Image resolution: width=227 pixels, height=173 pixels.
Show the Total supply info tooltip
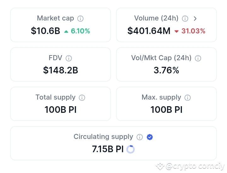click(82, 98)
